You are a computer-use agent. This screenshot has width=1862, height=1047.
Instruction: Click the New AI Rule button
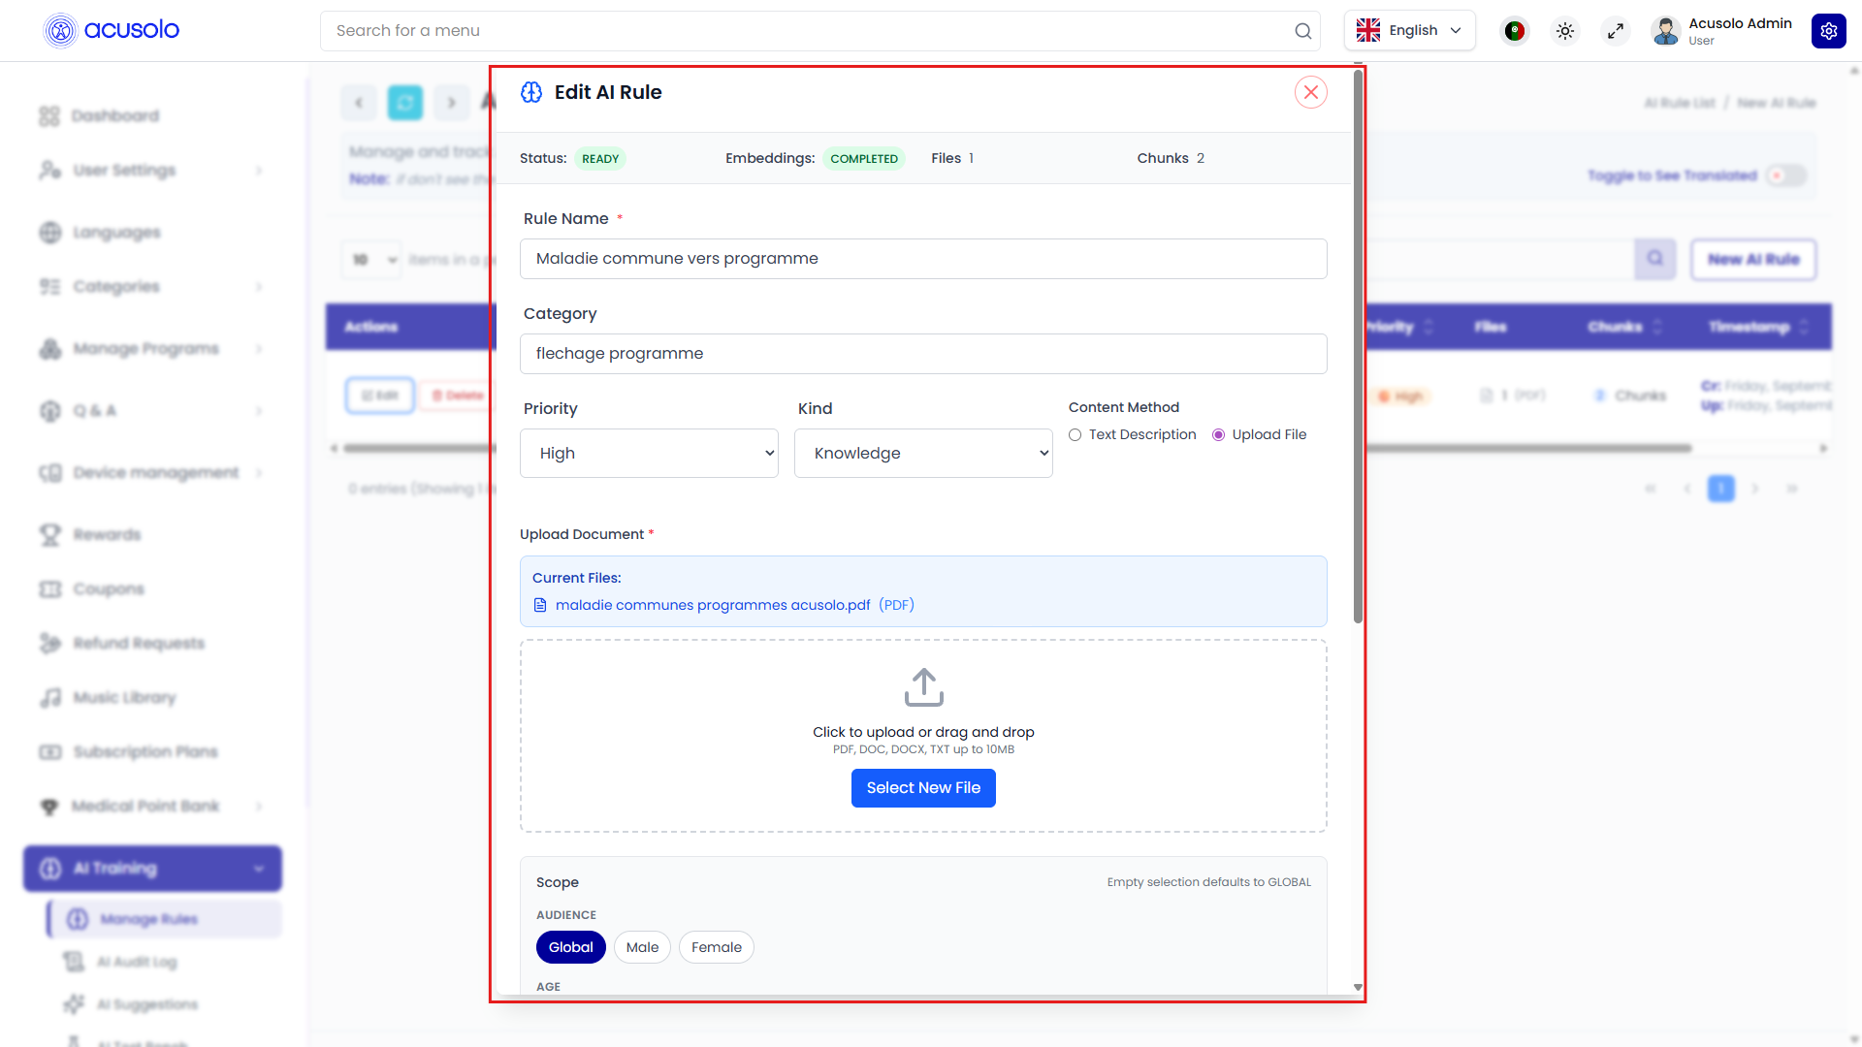point(1753,259)
